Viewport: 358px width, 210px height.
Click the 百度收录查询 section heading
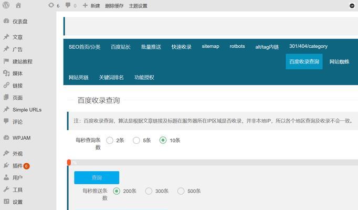tap(99, 100)
